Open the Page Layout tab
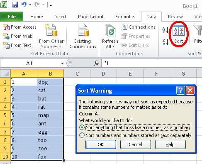Screen dimensions: 202x164 pyautogui.click(x=91, y=17)
